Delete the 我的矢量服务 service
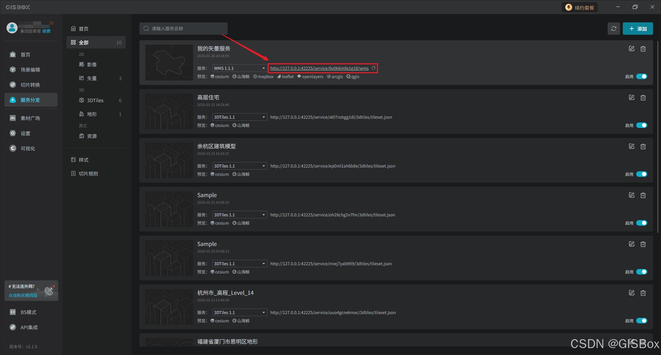This screenshot has height=355, width=661. pyautogui.click(x=643, y=49)
